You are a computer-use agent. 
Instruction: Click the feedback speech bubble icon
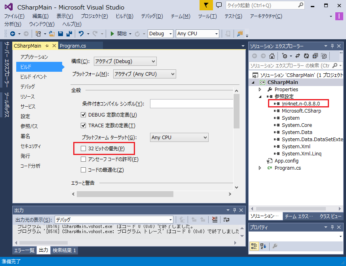219,5
